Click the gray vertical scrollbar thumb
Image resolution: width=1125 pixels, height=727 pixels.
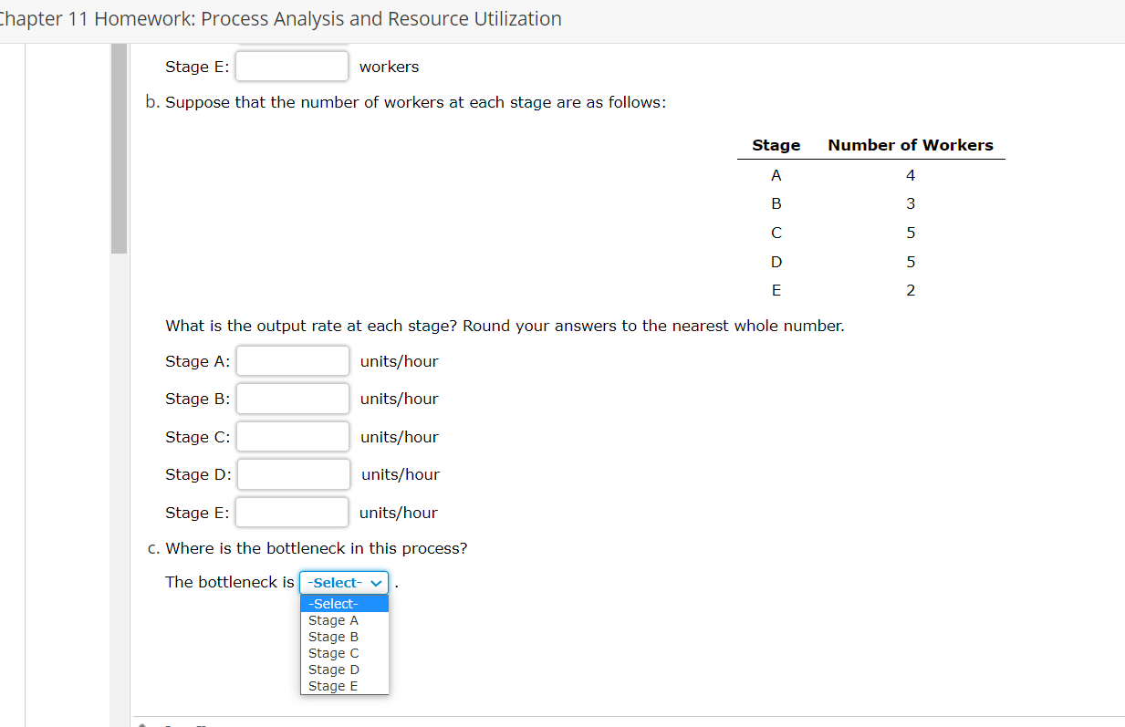(x=119, y=148)
